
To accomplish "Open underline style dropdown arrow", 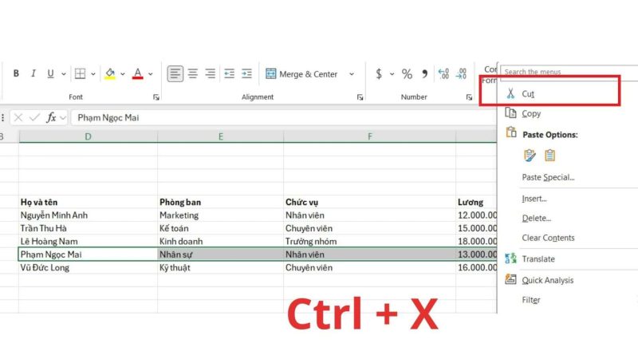I will click(x=64, y=74).
